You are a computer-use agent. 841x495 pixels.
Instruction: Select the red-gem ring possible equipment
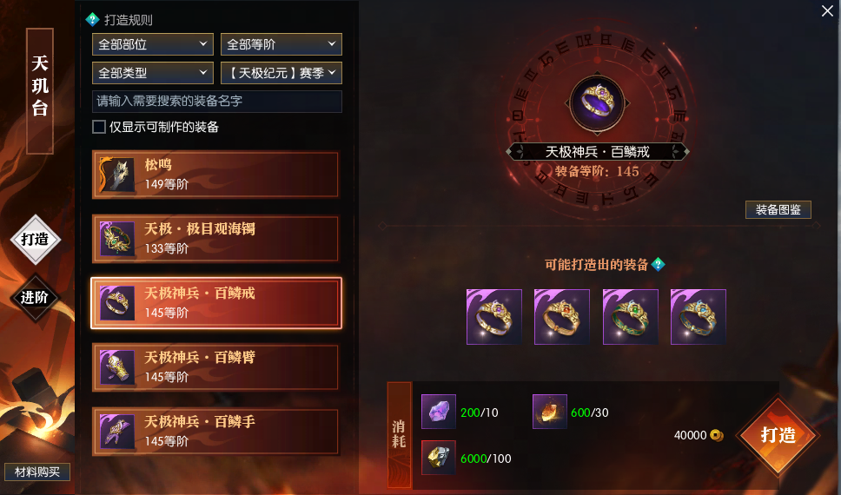(562, 317)
